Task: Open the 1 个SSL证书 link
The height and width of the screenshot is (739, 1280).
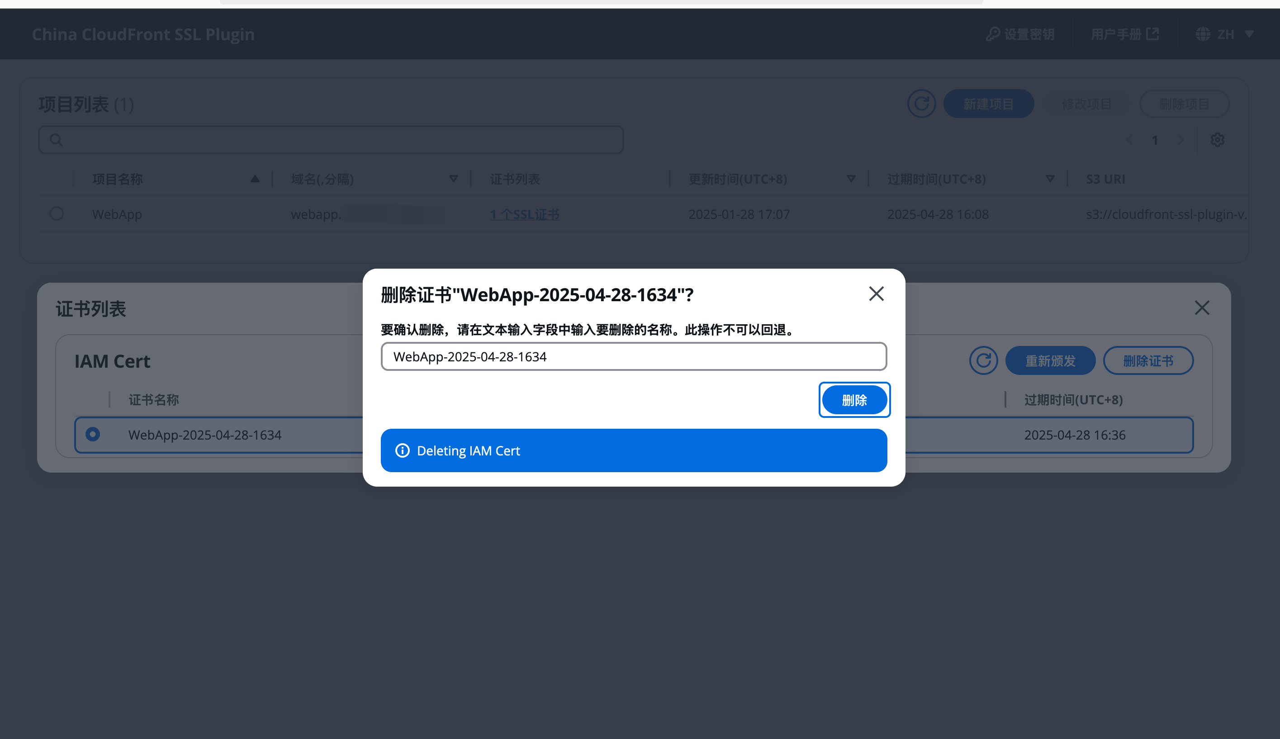Action: pyautogui.click(x=524, y=214)
